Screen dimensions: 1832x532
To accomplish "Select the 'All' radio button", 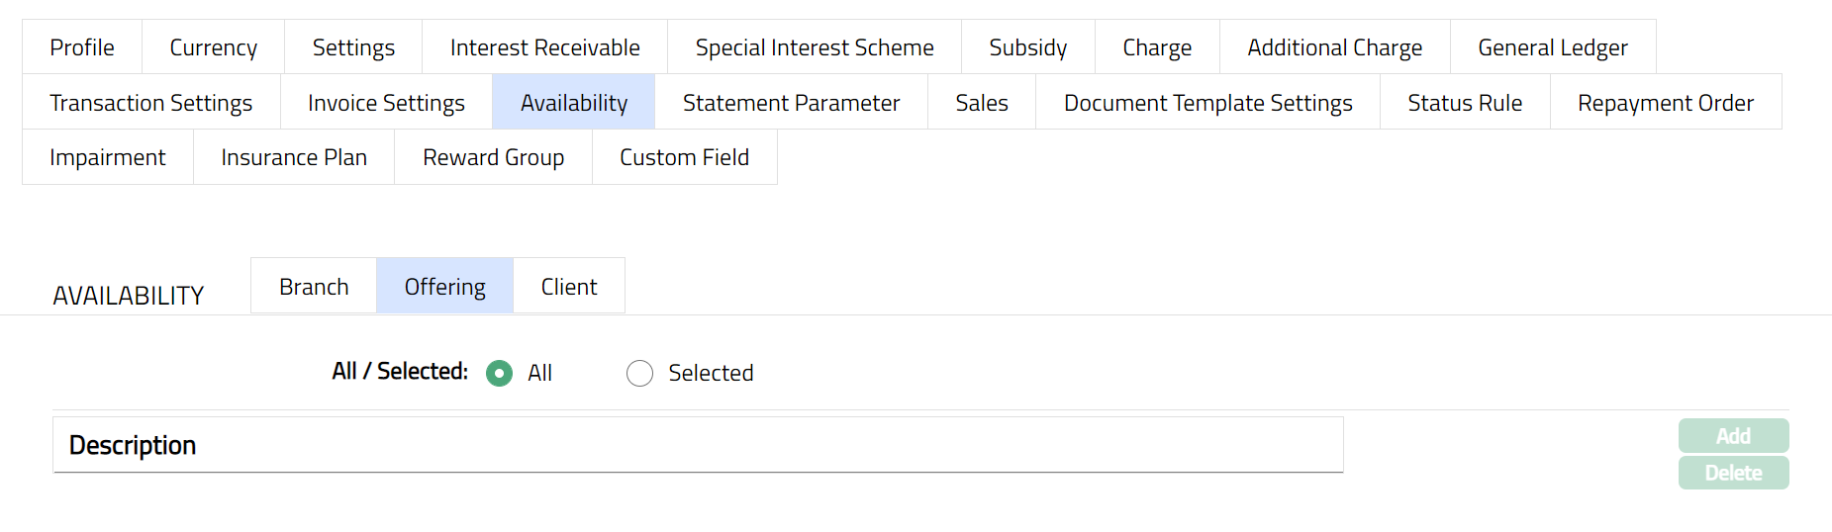I will [500, 373].
